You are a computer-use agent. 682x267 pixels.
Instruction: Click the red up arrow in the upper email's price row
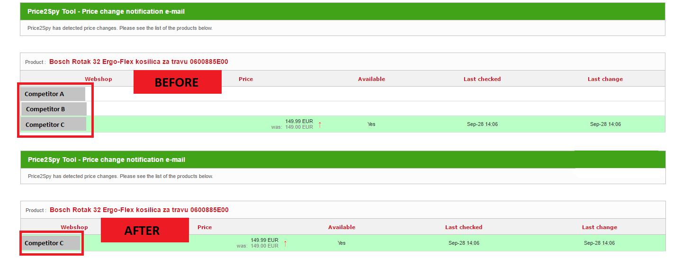point(320,125)
